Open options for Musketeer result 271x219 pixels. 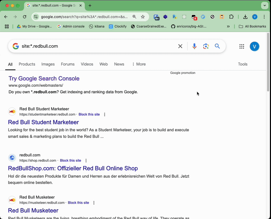tap(94, 203)
